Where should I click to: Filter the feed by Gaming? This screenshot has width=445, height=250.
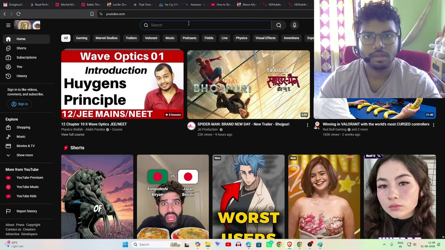(x=82, y=38)
